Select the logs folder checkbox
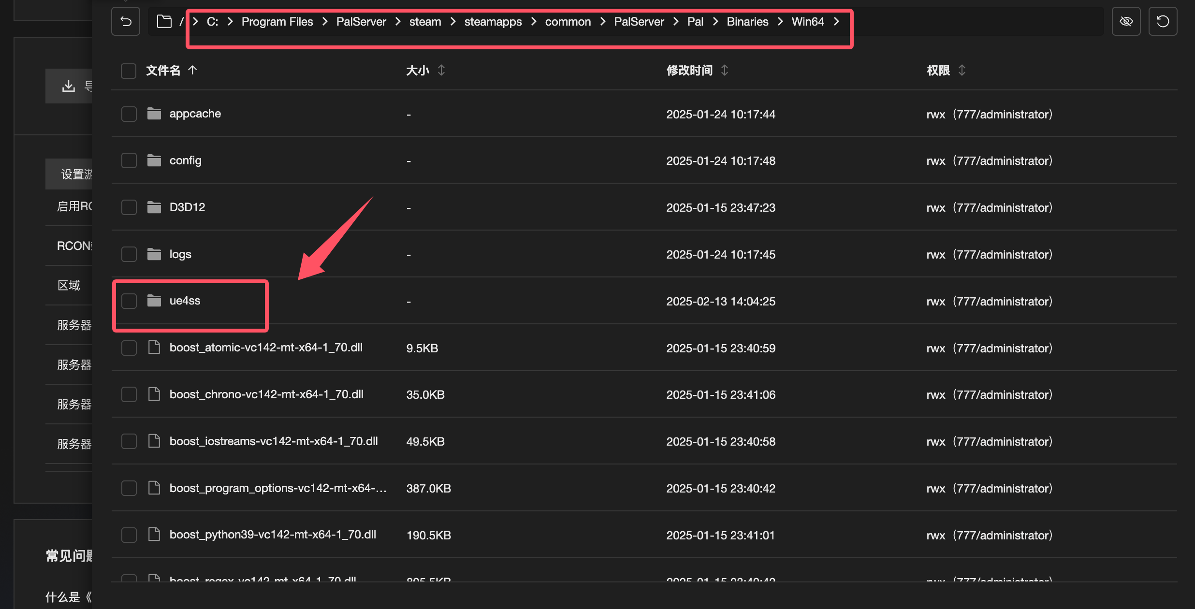The width and height of the screenshot is (1195, 609). point(129,254)
